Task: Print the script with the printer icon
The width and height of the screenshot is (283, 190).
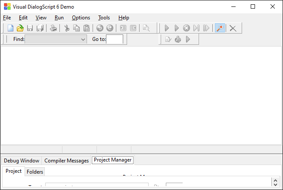Action: (53, 28)
